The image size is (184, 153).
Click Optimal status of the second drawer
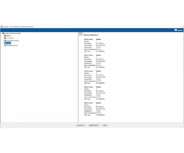tap(99, 55)
